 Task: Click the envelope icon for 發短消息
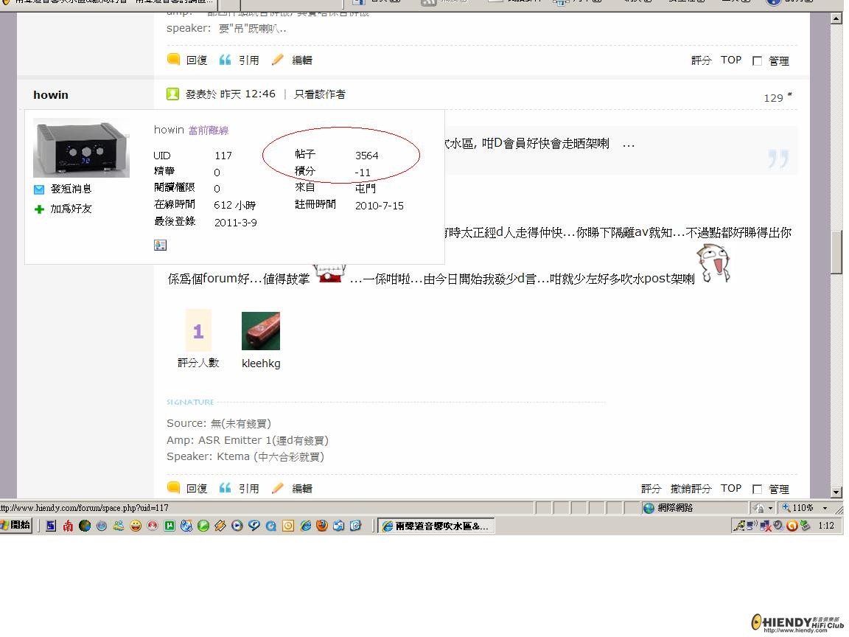39,189
